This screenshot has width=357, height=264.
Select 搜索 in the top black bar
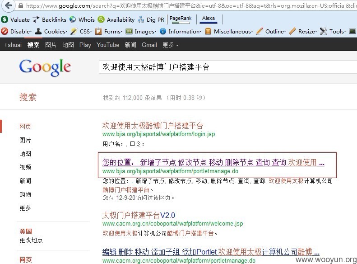pyautogui.click(x=33, y=45)
